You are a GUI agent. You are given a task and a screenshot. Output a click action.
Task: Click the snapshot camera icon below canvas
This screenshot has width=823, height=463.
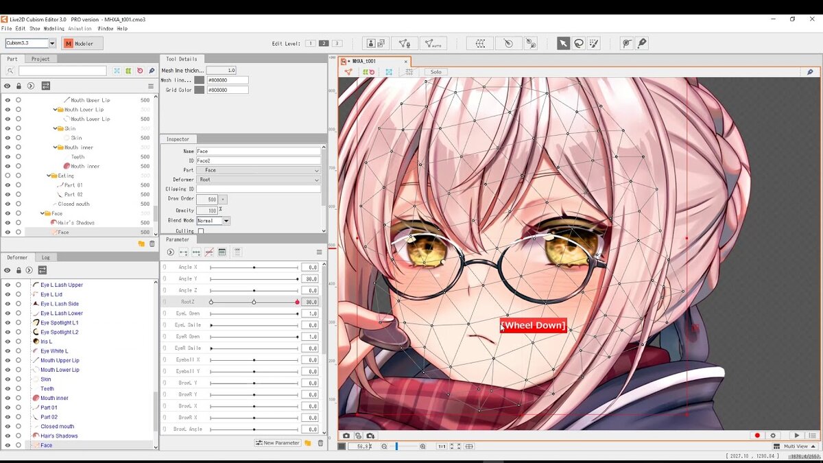click(346, 436)
